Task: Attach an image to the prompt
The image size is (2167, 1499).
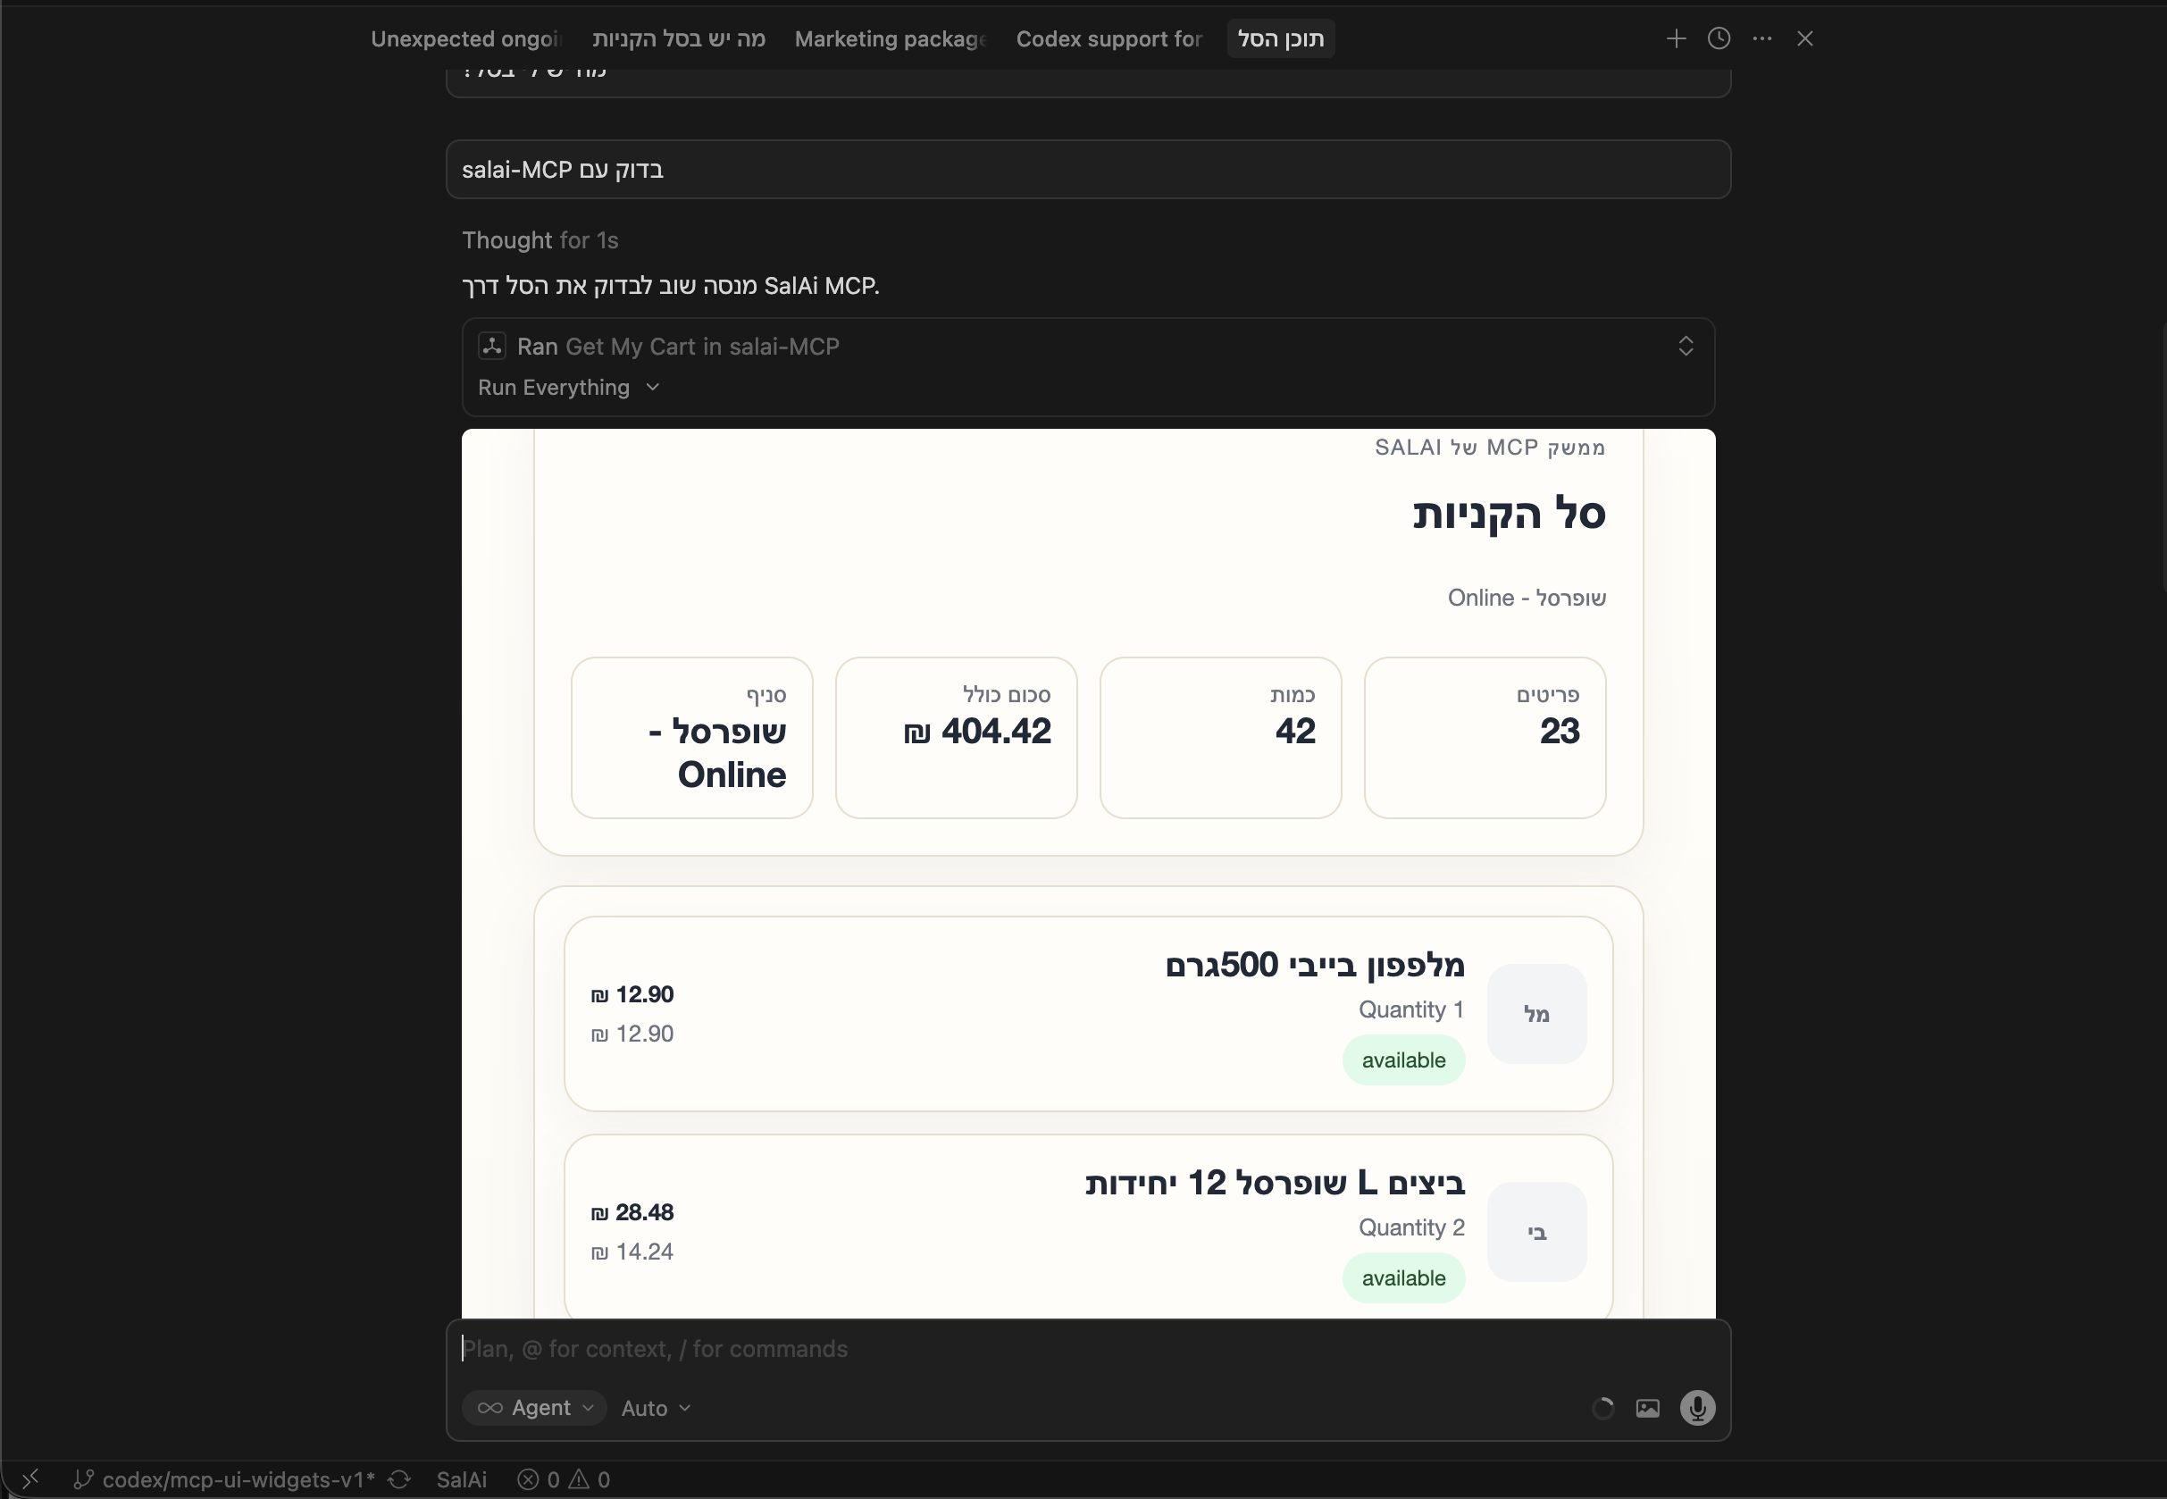Action: tap(1648, 1408)
